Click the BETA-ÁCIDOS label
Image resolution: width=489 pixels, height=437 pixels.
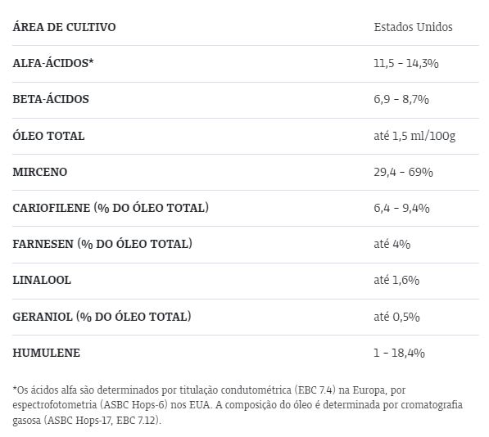pyautogui.click(x=51, y=99)
